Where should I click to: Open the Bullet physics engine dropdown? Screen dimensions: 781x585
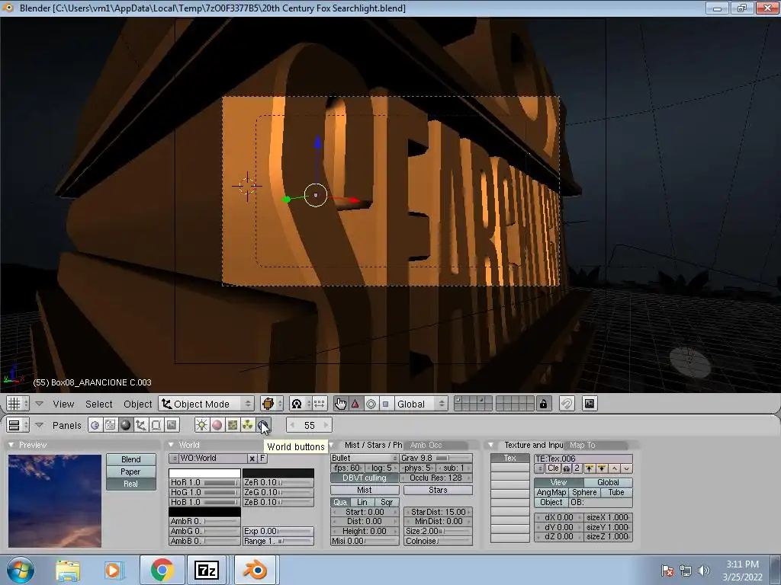point(365,458)
